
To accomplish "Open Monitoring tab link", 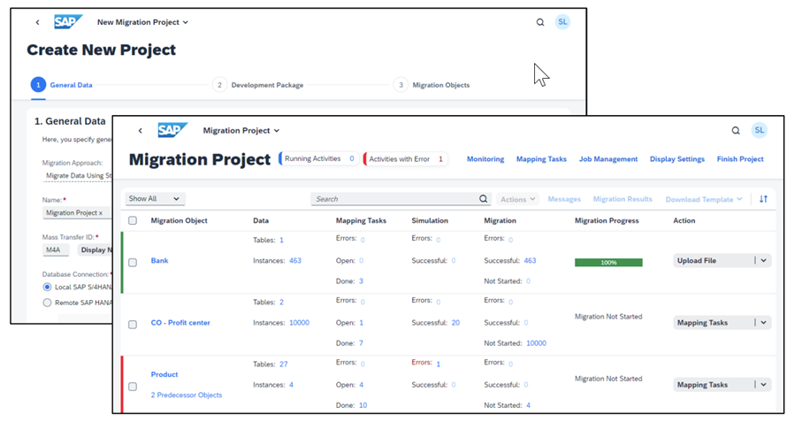I will click(x=485, y=159).
